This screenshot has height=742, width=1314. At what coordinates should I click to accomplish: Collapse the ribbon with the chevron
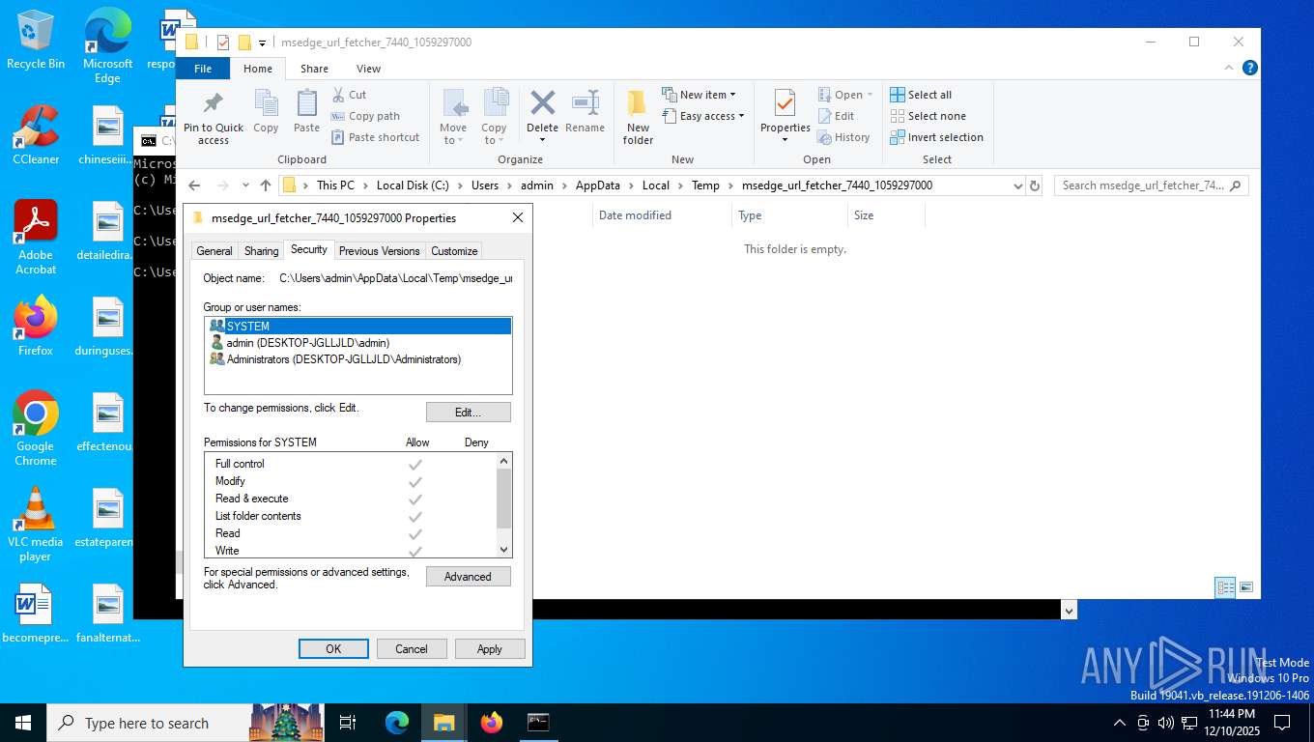click(1230, 68)
